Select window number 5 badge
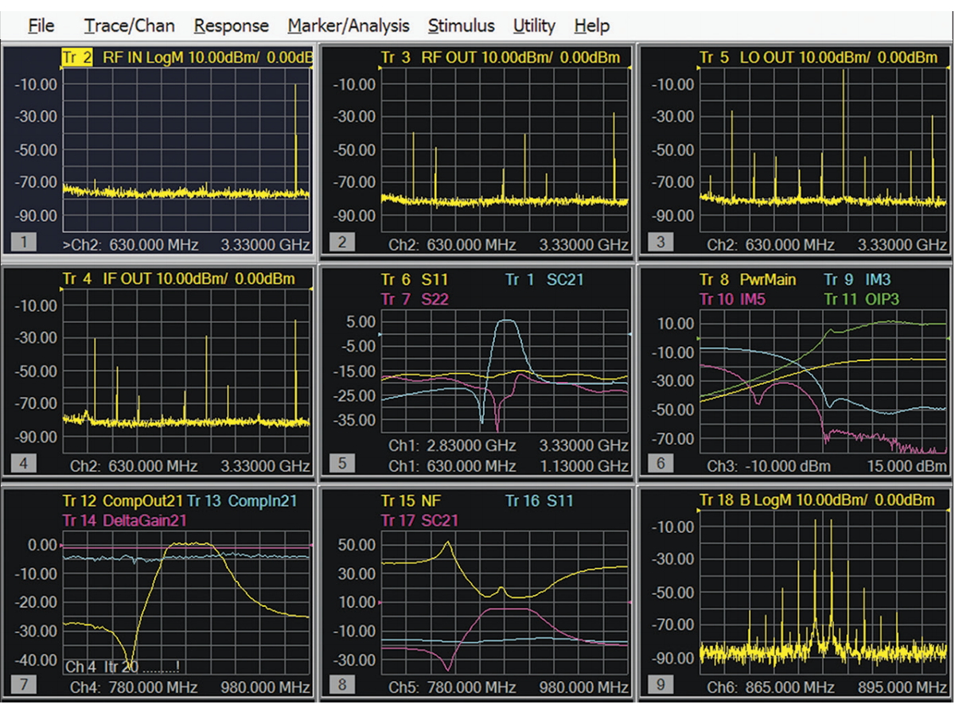955x716 pixels. tap(342, 462)
